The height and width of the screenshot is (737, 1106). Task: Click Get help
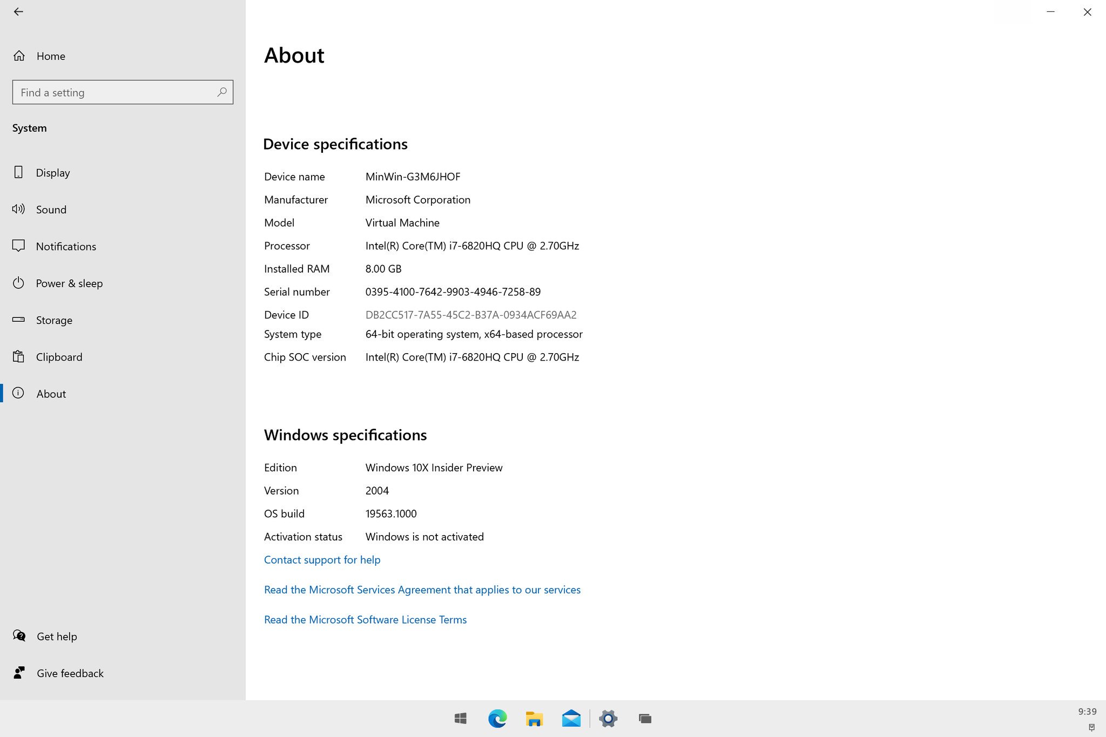56,637
